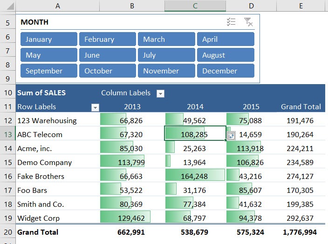Select the cell with 164,248
The height and width of the screenshot is (244, 328).
click(195, 176)
